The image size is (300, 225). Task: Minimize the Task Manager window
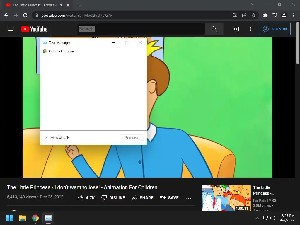[x=113, y=43]
